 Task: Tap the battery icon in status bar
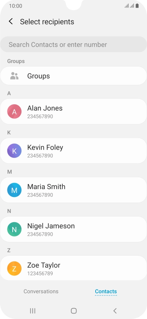tap(137, 6)
